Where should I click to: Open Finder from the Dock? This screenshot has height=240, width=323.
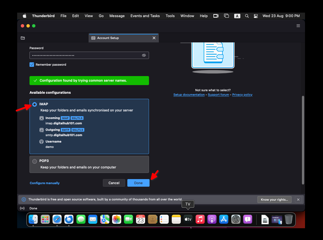33,219
